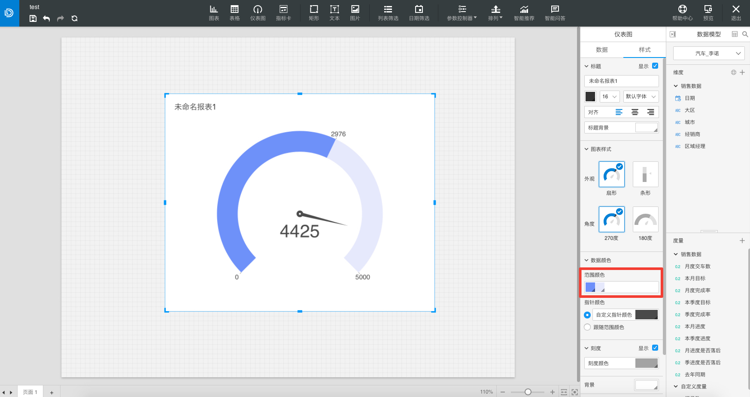Open the 默认字体 font dropdown
Viewport: 750px width, 397px height.
click(641, 97)
